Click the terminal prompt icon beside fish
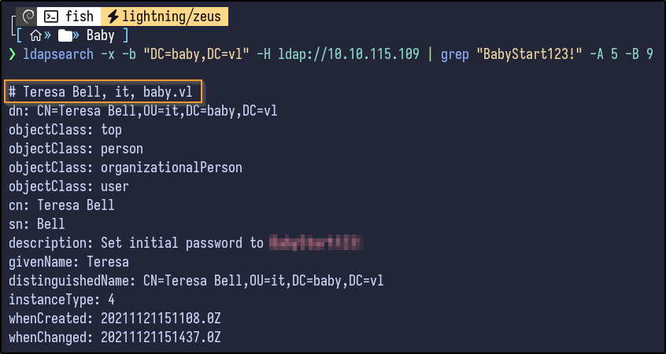The width and height of the screenshot is (666, 354). pyautogui.click(x=52, y=16)
